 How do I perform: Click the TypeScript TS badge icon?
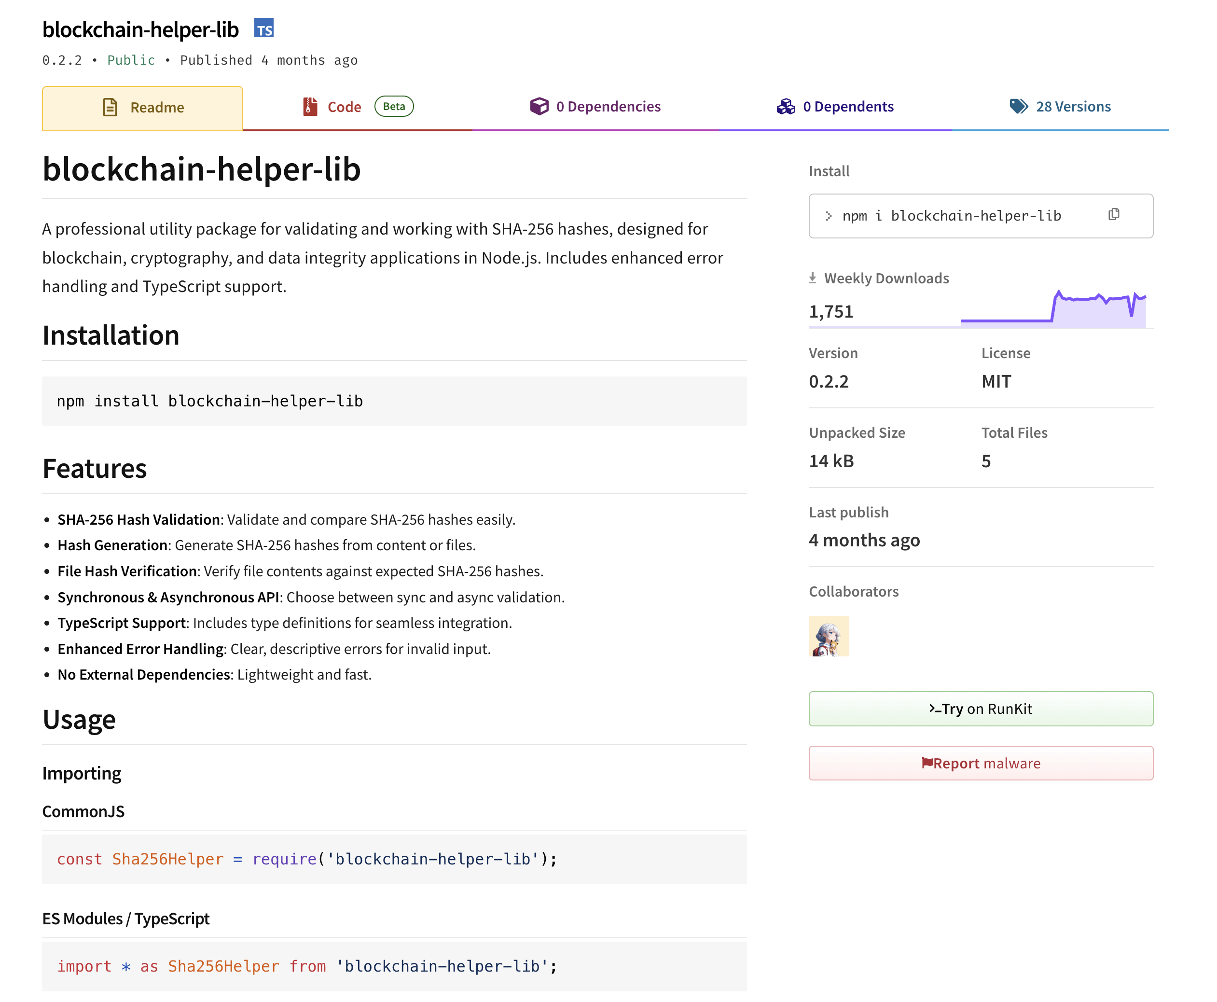[263, 28]
